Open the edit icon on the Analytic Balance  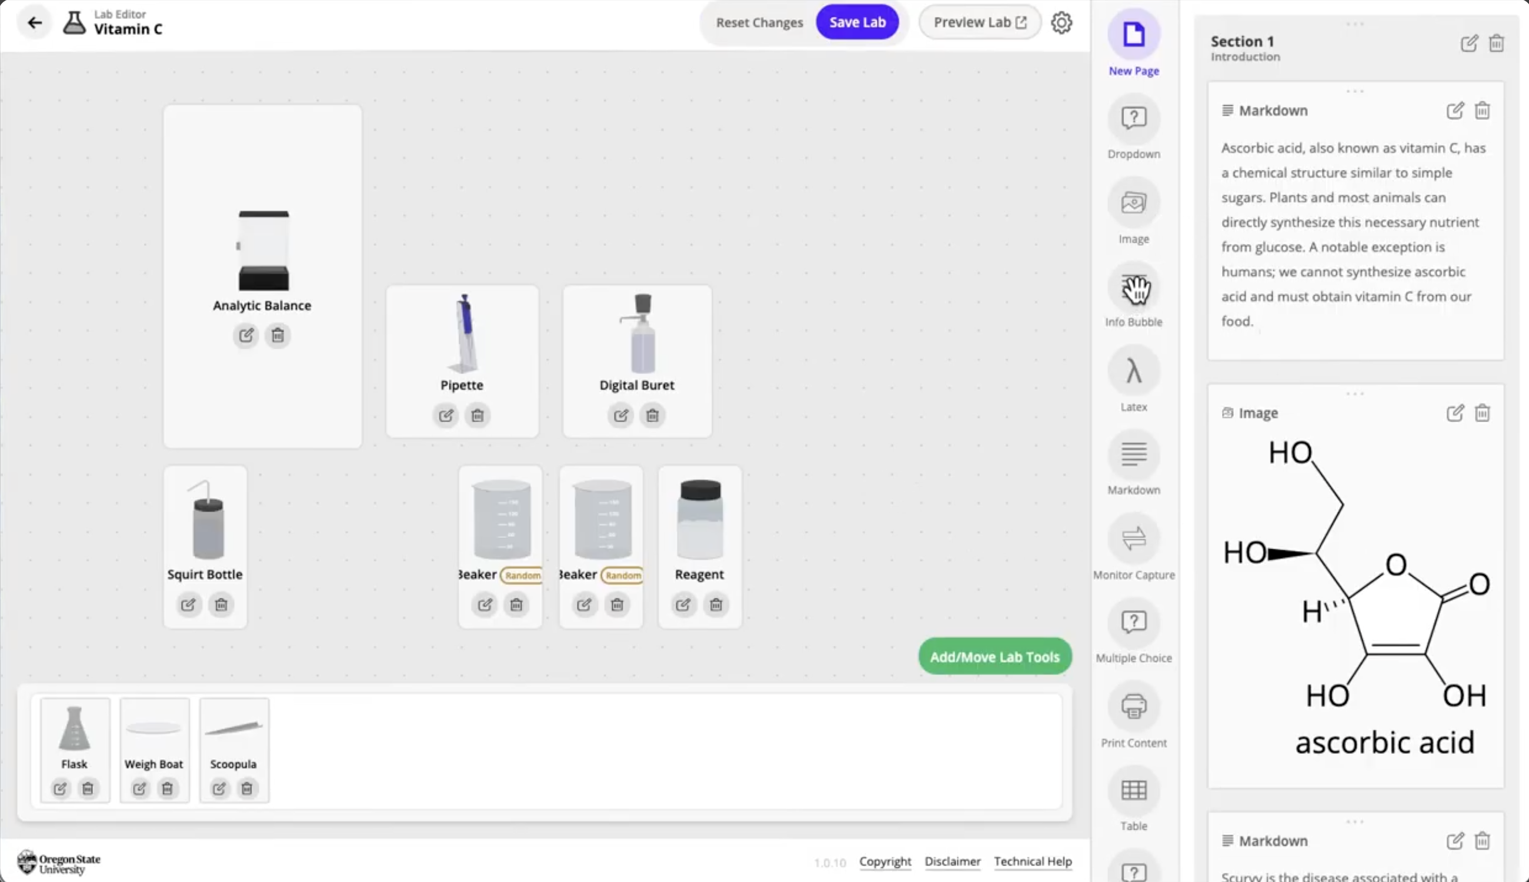point(246,335)
